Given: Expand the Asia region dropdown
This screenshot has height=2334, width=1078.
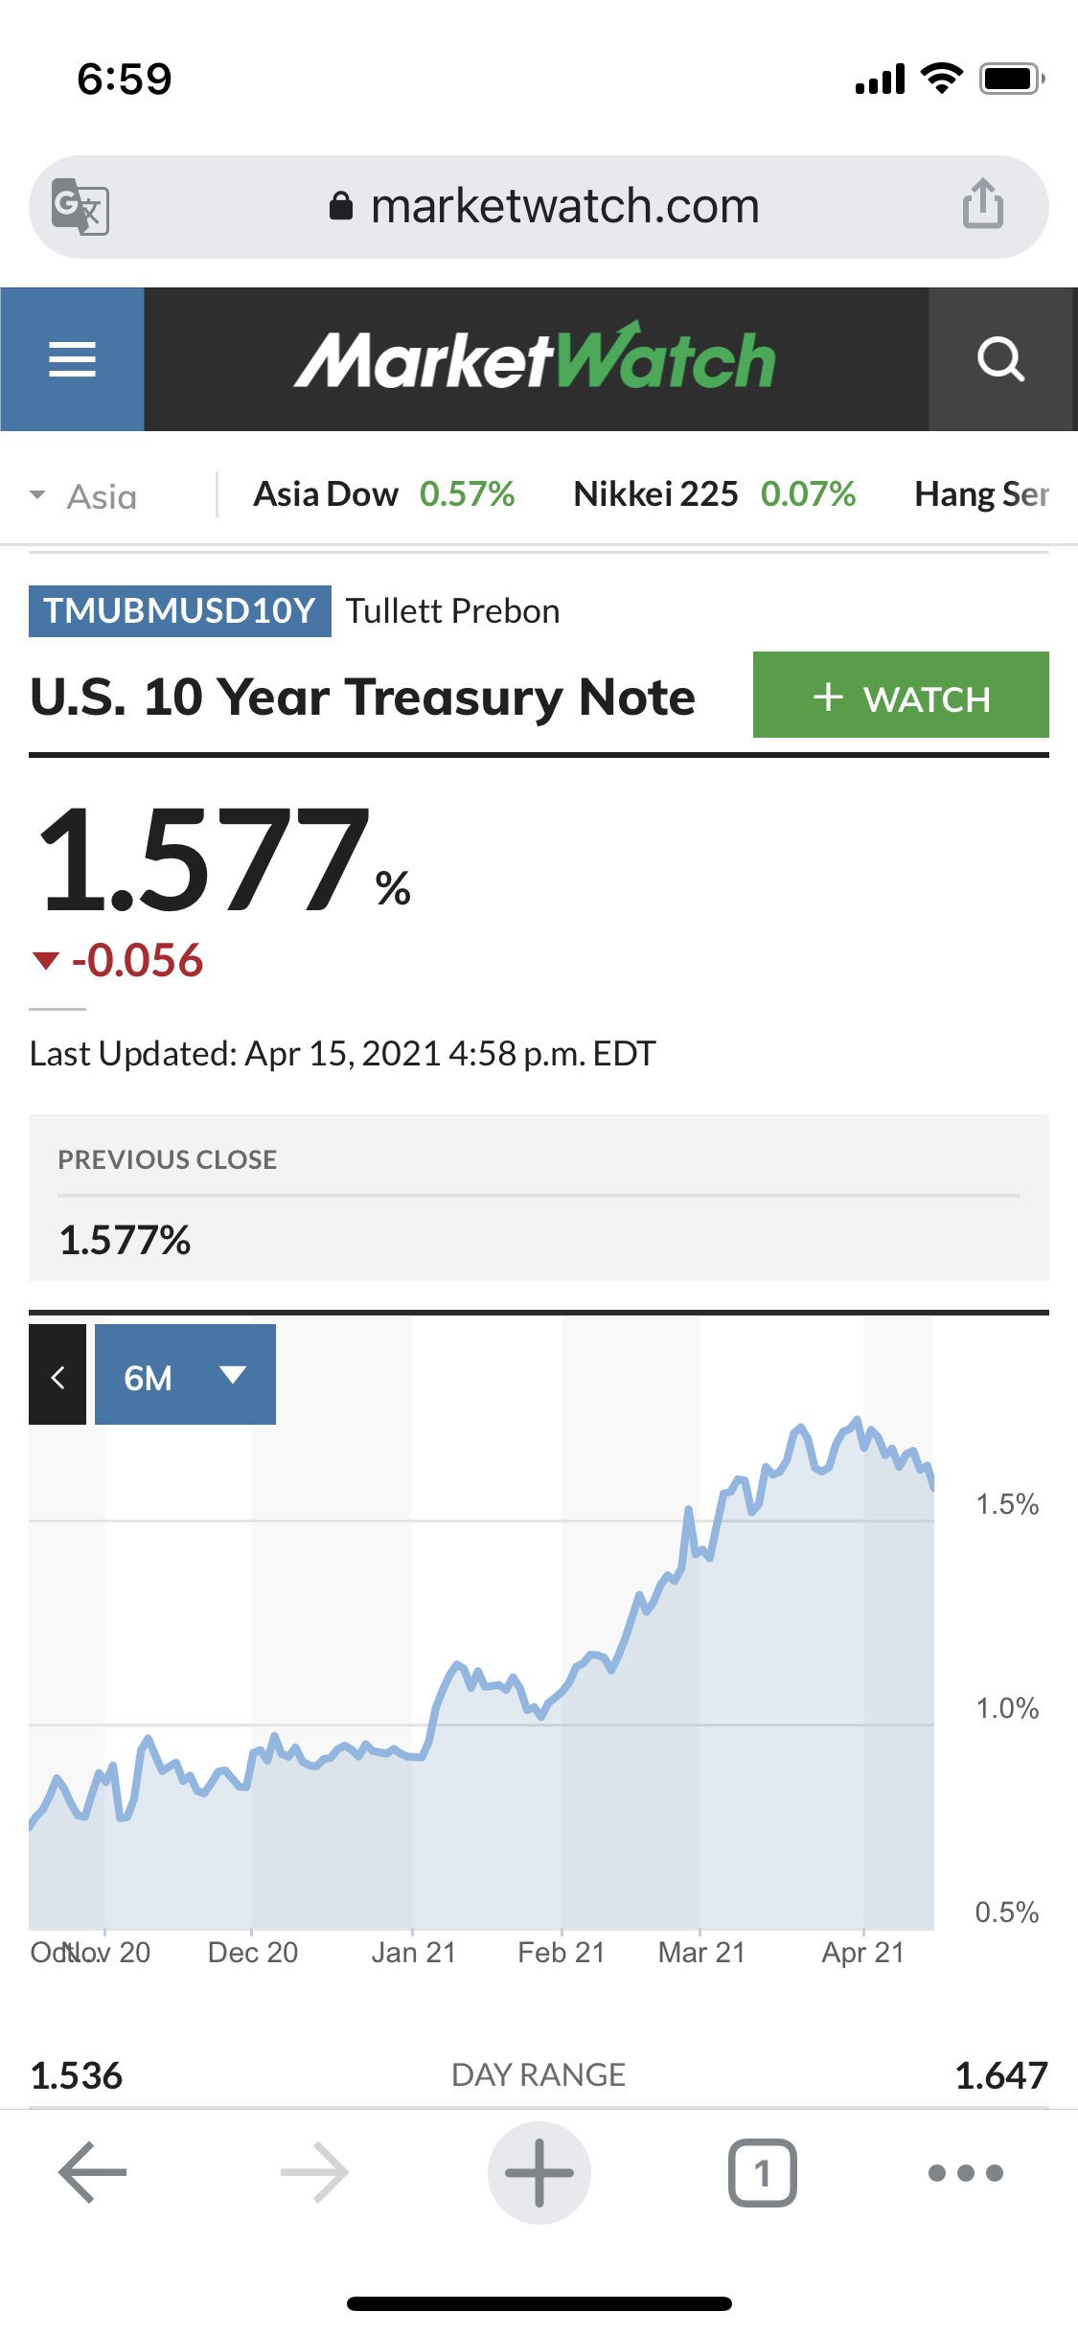Looking at the screenshot, I should click(x=84, y=495).
